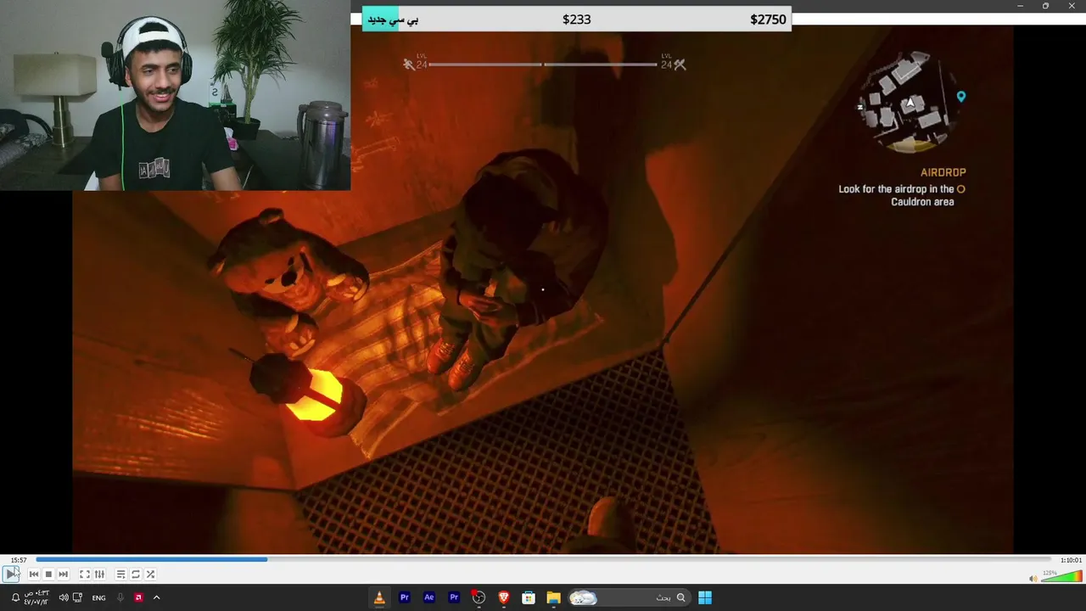1086x611 pixels.
Task: Open OBS Studio from the taskbar
Action: (x=479, y=597)
